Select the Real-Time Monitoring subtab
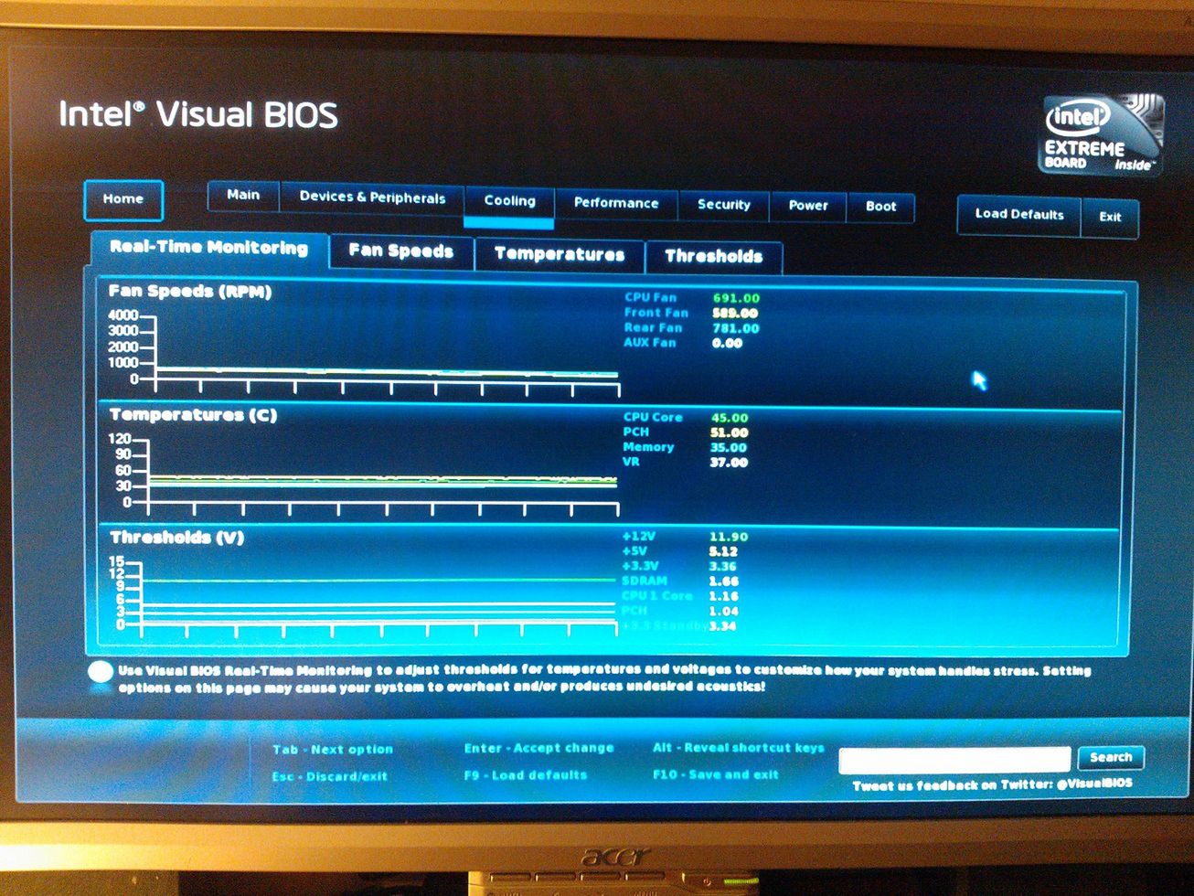This screenshot has width=1194, height=896. [208, 248]
